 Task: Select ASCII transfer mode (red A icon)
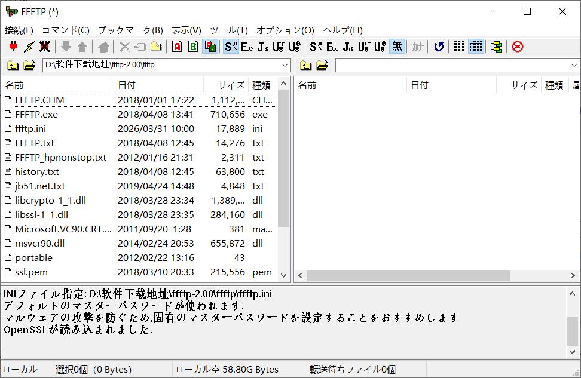(177, 47)
